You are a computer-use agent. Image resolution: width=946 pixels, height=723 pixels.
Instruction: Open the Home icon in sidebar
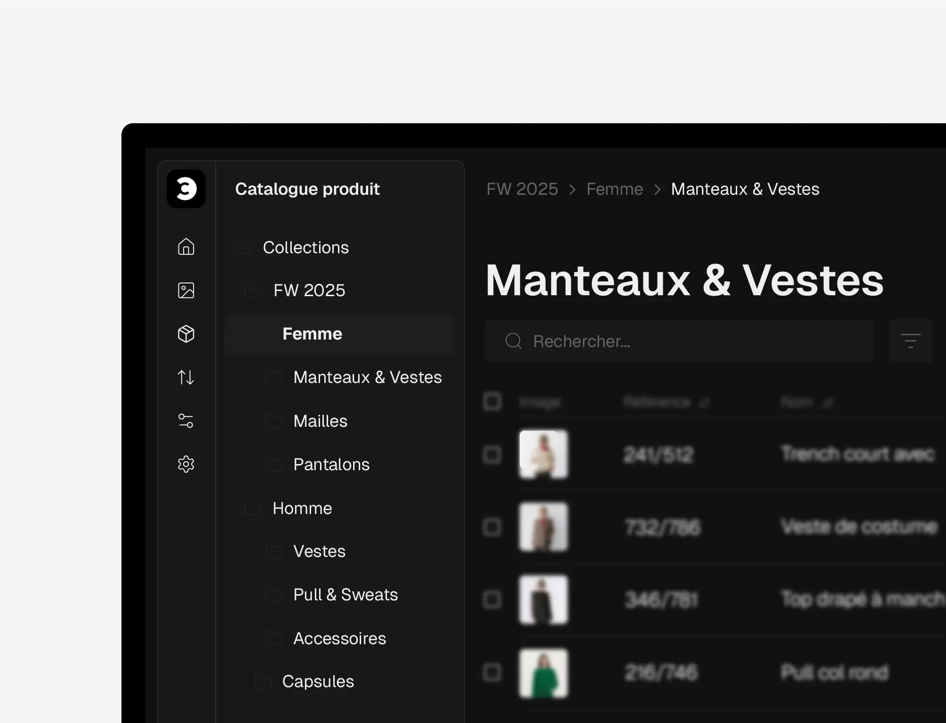(186, 247)
